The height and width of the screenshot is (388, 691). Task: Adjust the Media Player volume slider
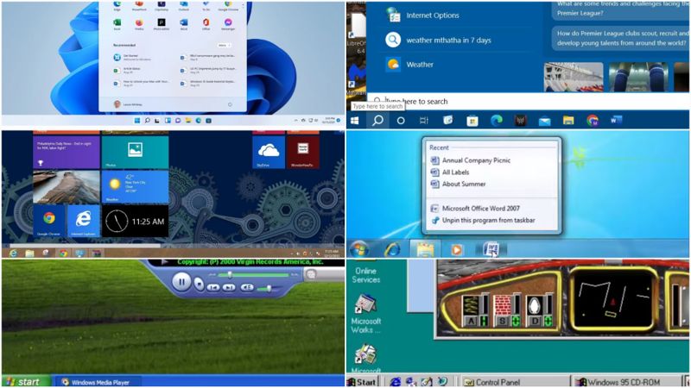coord(269,289)
